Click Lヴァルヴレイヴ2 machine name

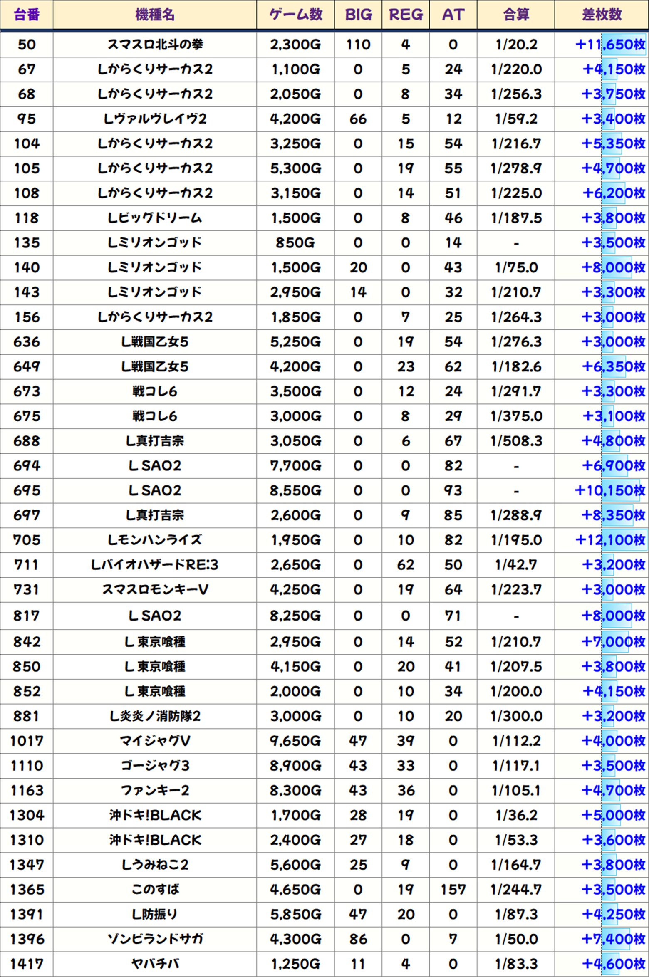click(155, 119)
